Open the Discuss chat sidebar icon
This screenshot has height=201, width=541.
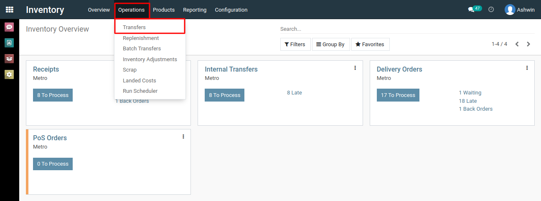click(9, 27)
